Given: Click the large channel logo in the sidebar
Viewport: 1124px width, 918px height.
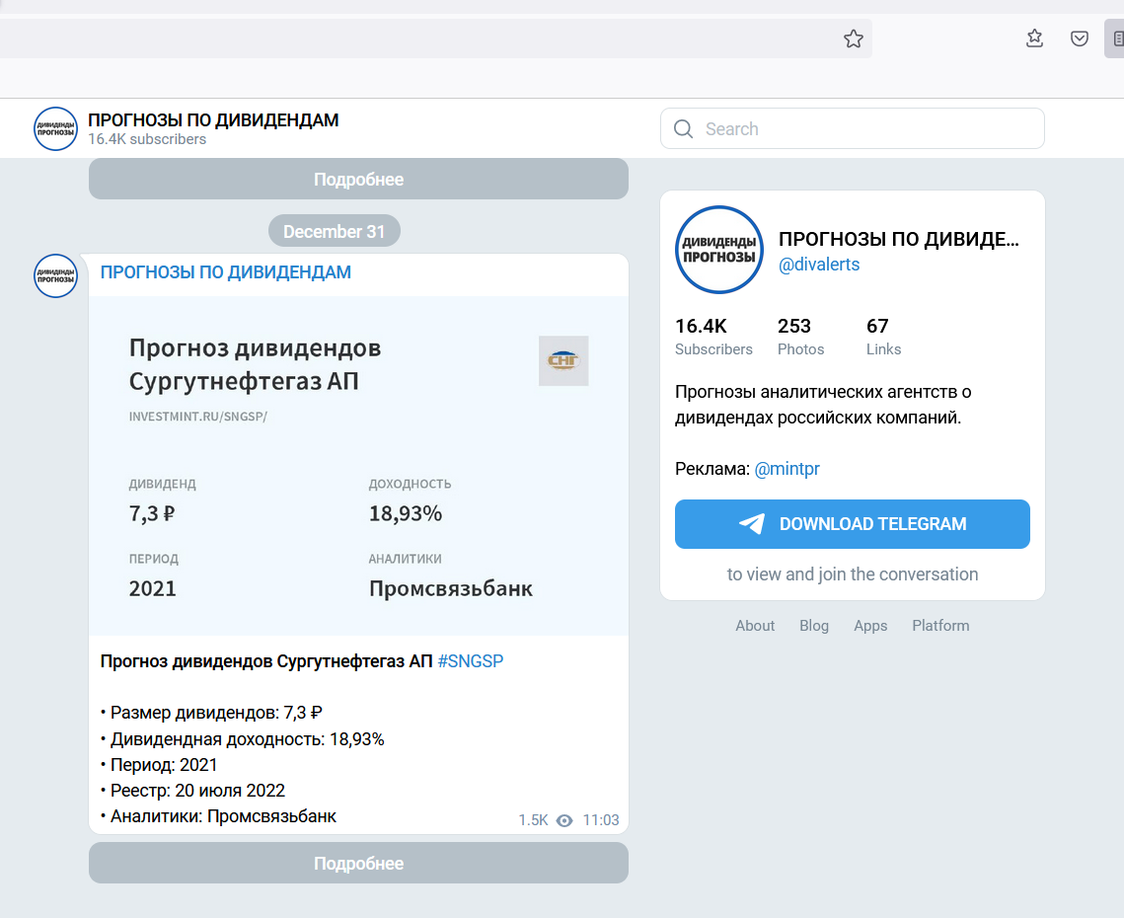Looking at the screenshot, I should coord(719,250).
